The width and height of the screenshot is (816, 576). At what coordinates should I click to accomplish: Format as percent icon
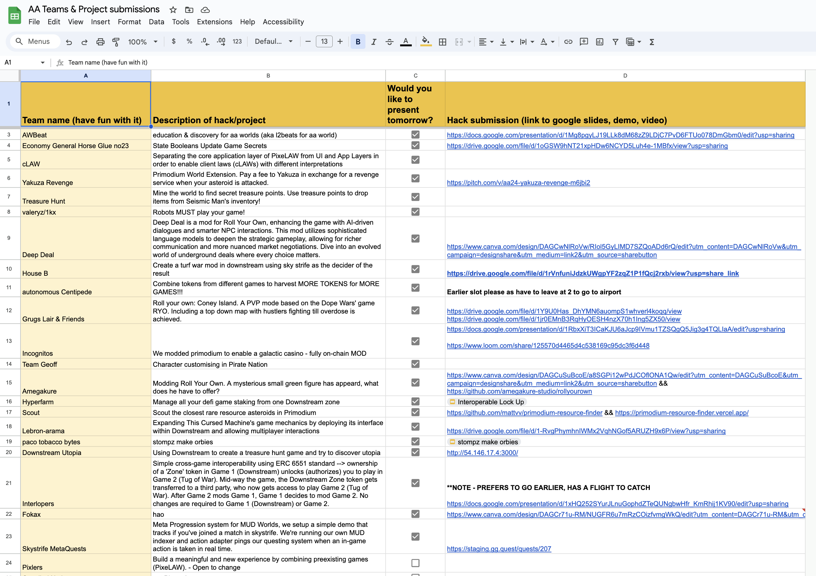click(x=189, y=42)
